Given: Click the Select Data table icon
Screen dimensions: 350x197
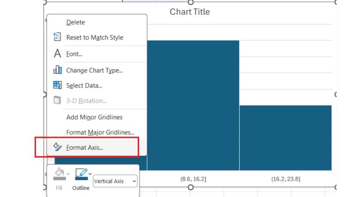Looking at the screenshot, I should pos(57,85).
